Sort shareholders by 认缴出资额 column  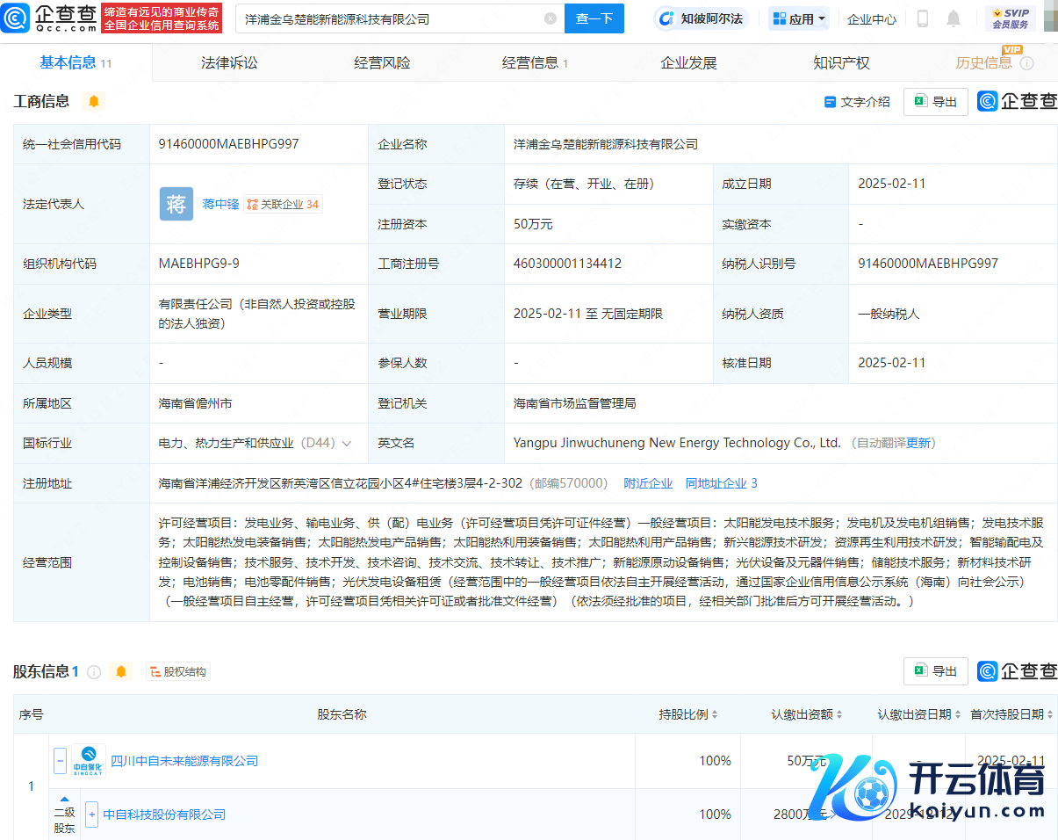pyautogui.click(x=808, y=714)
